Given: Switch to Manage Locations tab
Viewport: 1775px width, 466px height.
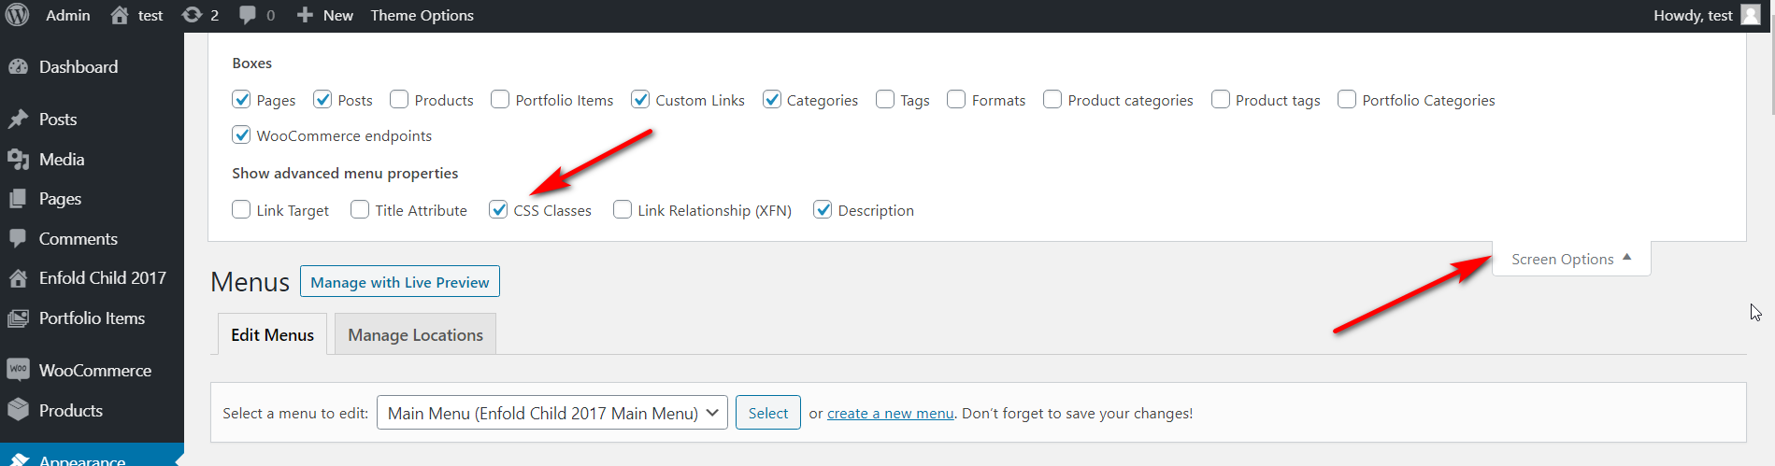Looking at the screenshot, I should point(415,334).
